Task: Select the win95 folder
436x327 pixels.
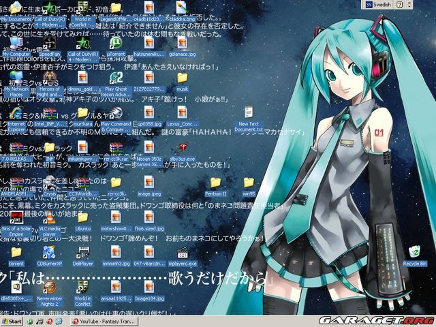Action: coord(249,183)
